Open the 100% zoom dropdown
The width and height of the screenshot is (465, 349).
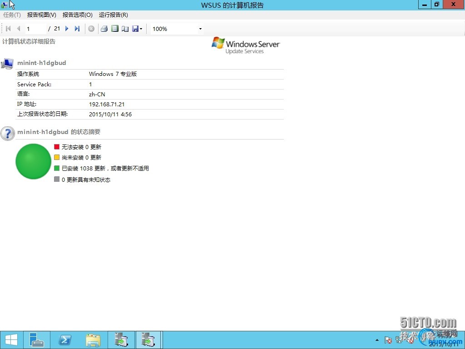tap(200, 29)
